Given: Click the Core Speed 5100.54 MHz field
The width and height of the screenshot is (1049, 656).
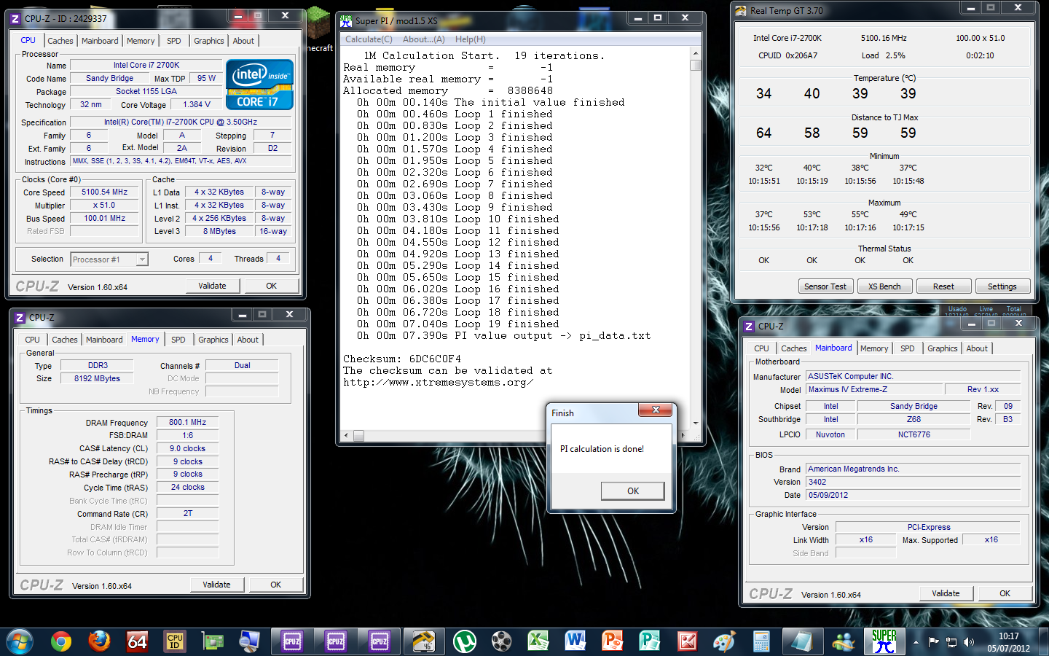Looking at the screenshot, I should tap(104, 192).
